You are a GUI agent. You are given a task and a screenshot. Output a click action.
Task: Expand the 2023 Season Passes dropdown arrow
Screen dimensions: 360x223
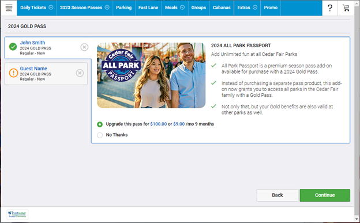click(107, 7)
